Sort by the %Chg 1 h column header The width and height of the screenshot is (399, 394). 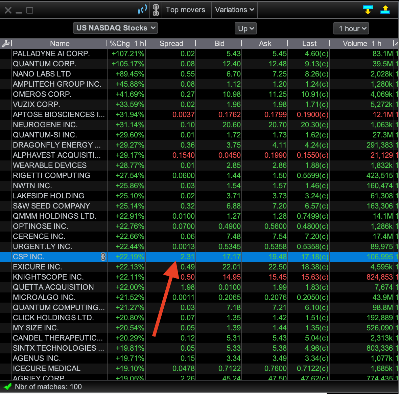(126, 44)
